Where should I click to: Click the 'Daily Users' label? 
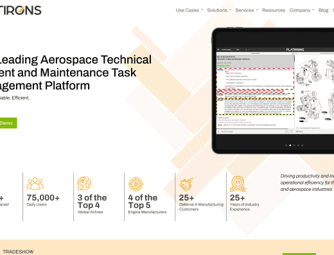pos(37,204)
